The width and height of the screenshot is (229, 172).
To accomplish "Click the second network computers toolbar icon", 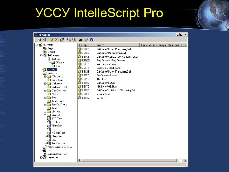I will [74, 39].
